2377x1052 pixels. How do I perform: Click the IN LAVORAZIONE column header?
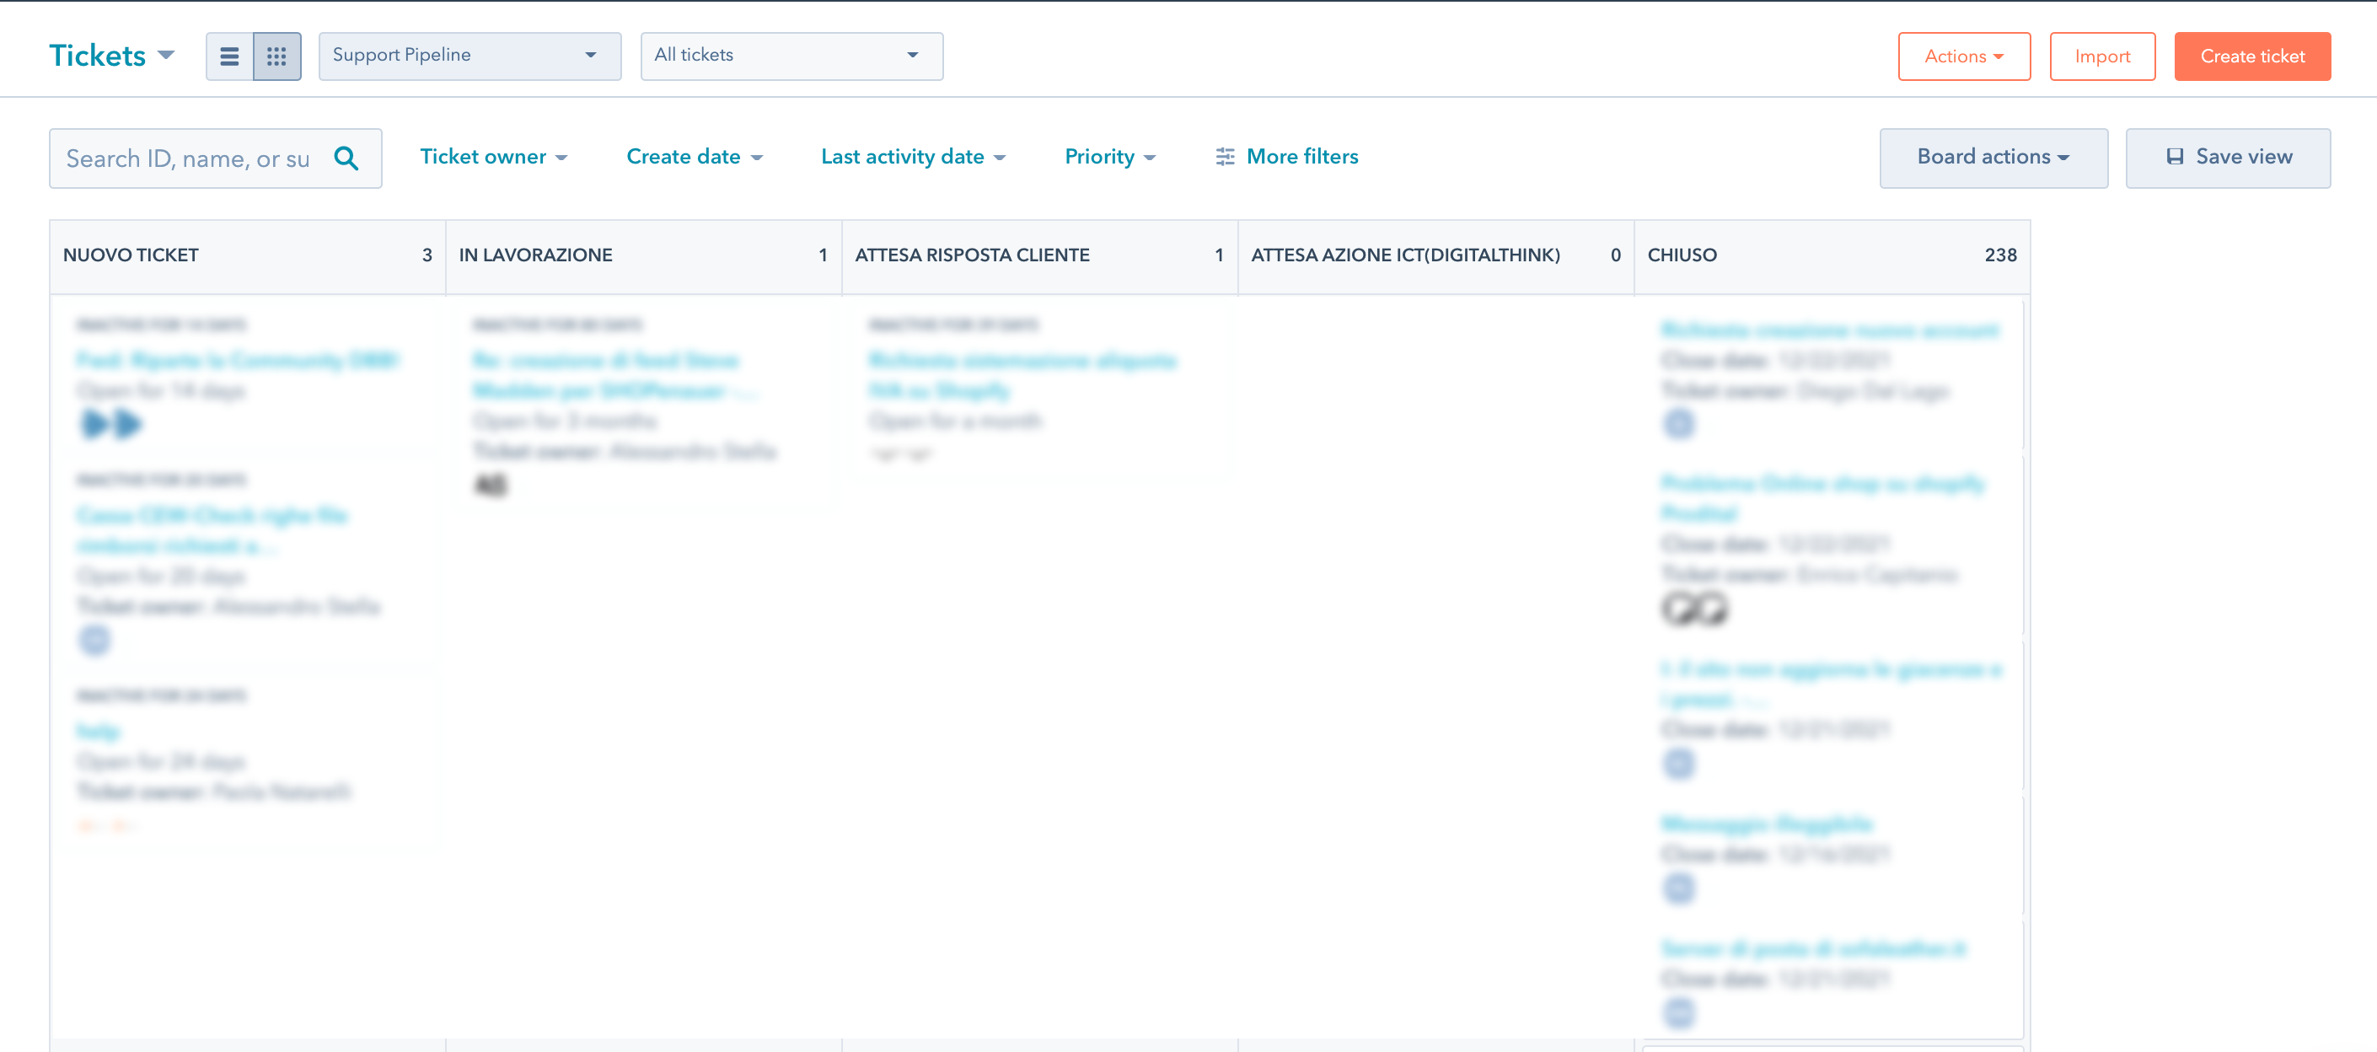point(643,255)
